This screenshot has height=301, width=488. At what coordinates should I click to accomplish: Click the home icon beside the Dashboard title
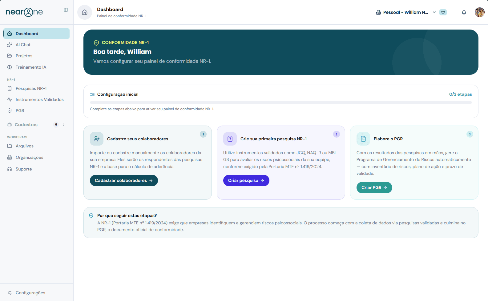point(85,12)
